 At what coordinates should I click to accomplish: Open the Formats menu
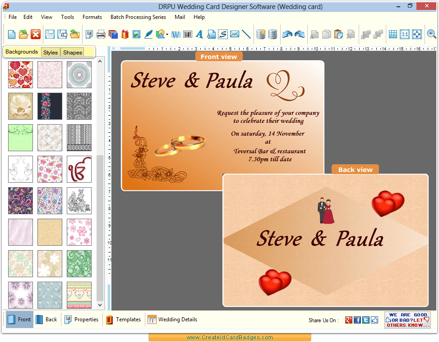point(92,17)
